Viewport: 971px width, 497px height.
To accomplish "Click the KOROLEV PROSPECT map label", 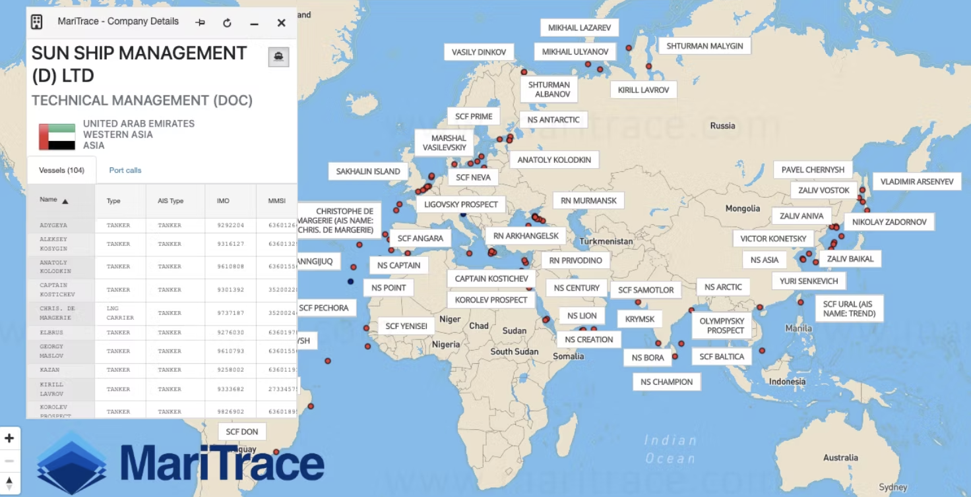I will pos(491,300).
